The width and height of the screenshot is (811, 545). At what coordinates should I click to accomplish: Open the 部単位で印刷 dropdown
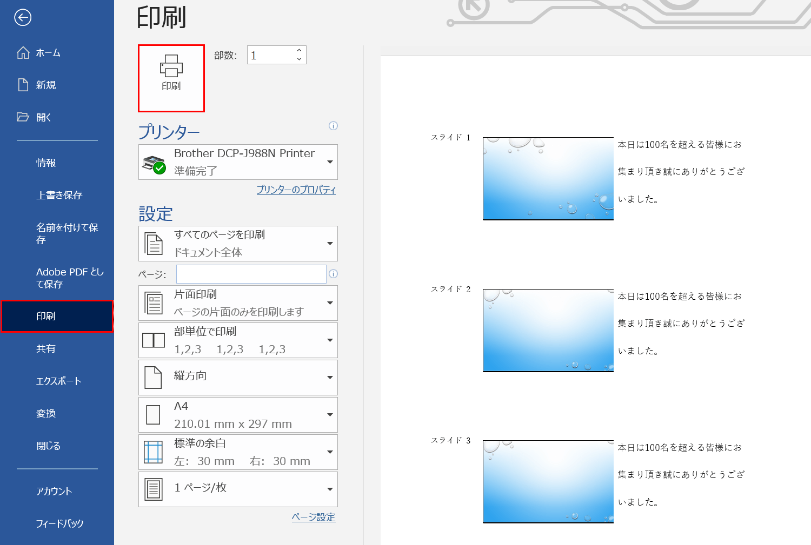click(x=238, y=340)
